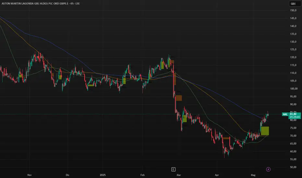Viewport: 302px width, 178px height.
Task: Click the 150,0 price axis value
Action: click(293, 10)
